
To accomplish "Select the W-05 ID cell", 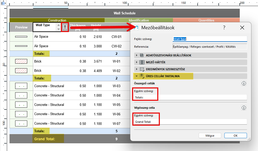I will (116, 105).
